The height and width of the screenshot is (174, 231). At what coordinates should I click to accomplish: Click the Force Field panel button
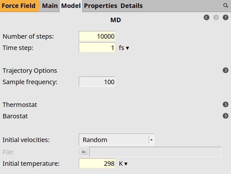pos(18,6)
